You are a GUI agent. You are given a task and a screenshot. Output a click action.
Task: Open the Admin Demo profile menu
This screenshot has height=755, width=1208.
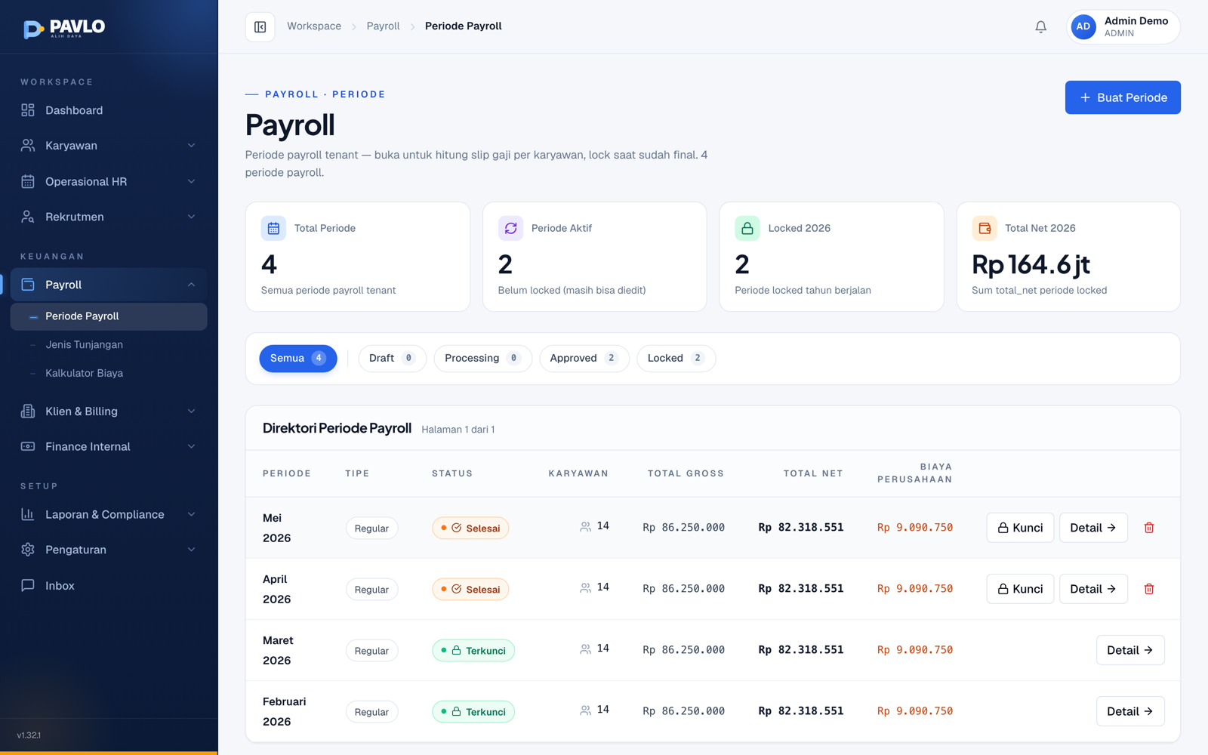(x=1123, y=27)
